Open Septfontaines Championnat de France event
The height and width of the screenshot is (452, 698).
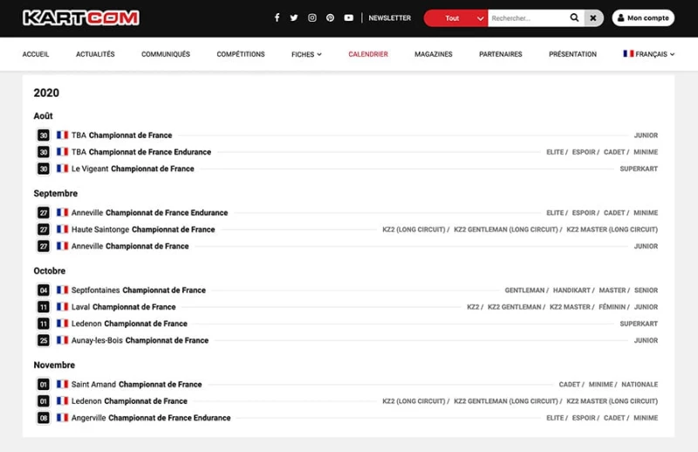139,290
